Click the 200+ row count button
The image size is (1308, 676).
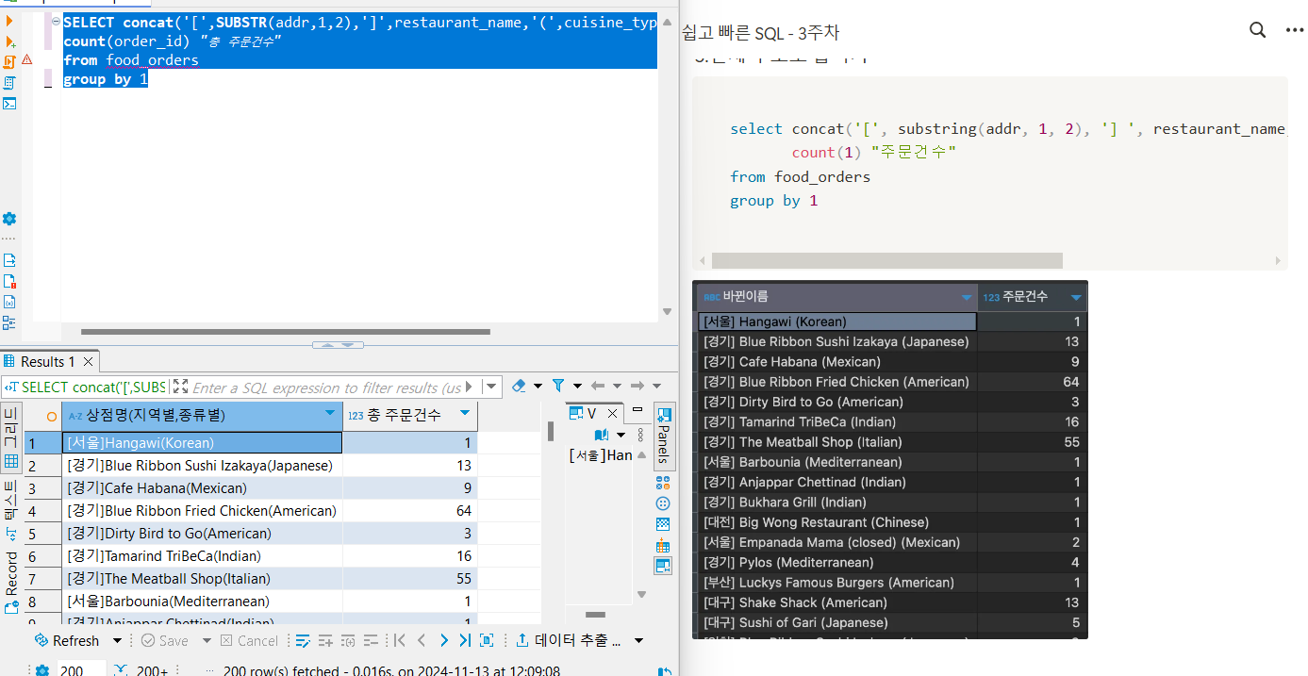(x=153, y=671)
